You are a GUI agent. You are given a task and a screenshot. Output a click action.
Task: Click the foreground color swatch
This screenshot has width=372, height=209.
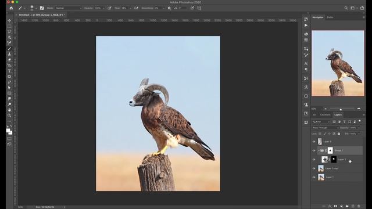tap(8, 131)
